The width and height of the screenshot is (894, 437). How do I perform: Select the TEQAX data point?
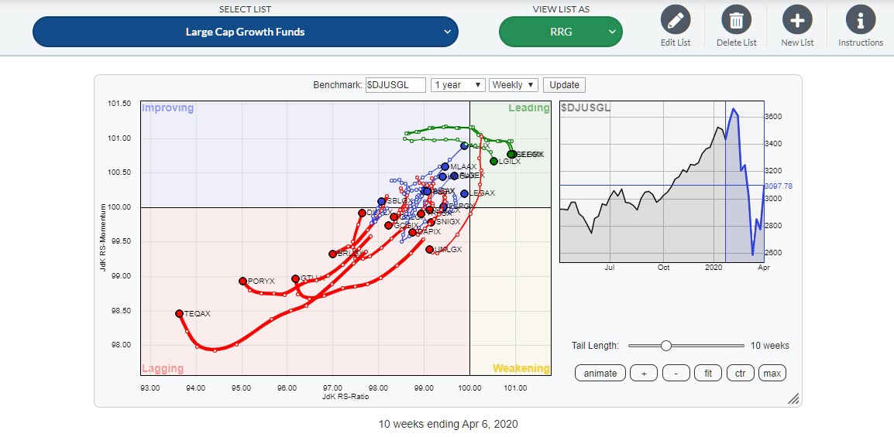[179, 313]
